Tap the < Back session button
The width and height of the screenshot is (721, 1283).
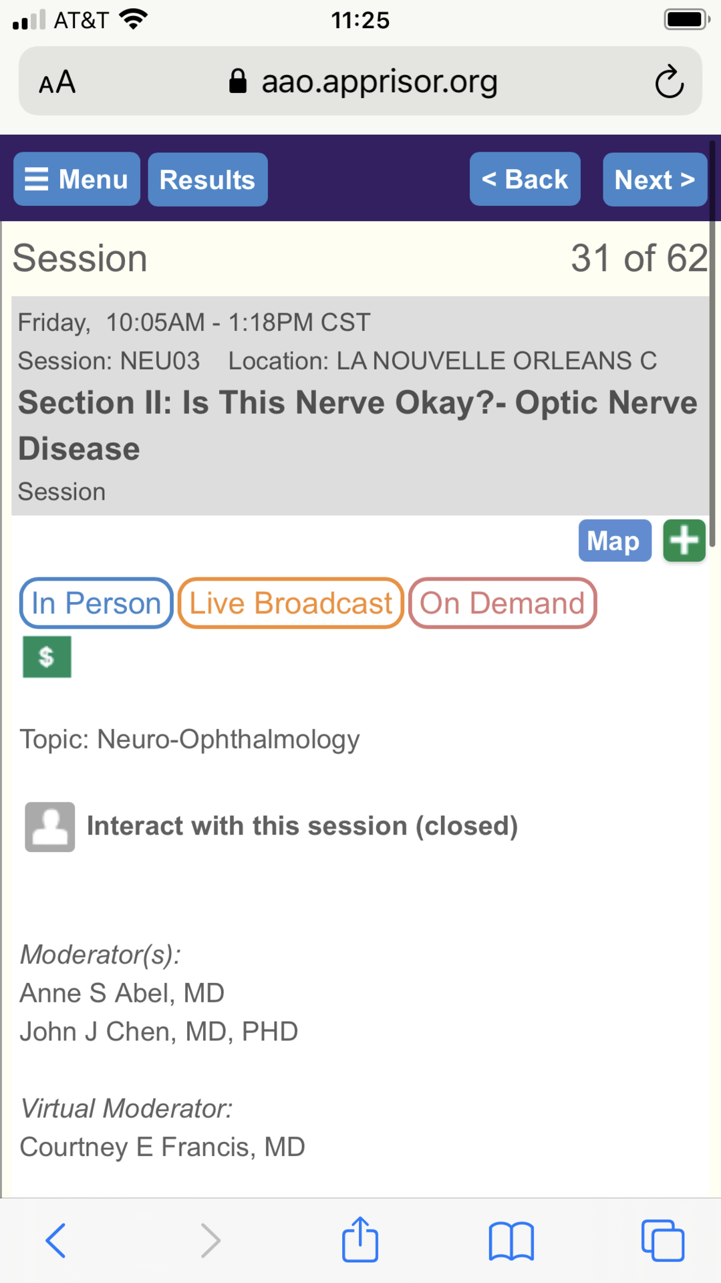pyautogui.click(x=525, y=179)
